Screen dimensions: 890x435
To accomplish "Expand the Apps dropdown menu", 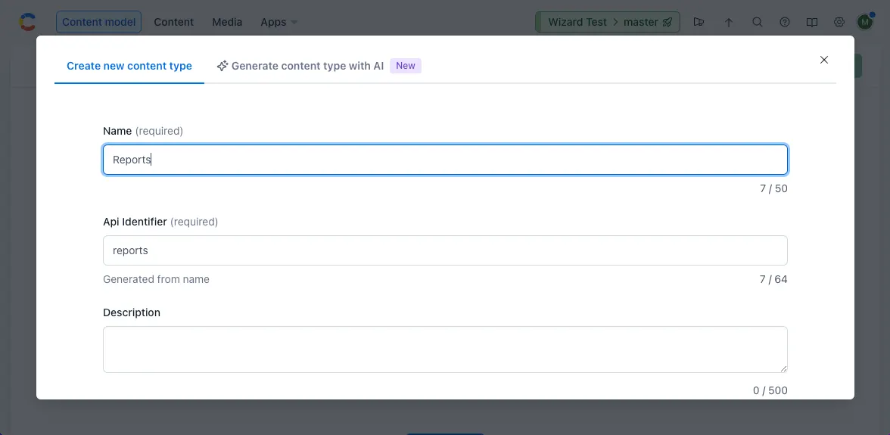I will click(279, 22).
